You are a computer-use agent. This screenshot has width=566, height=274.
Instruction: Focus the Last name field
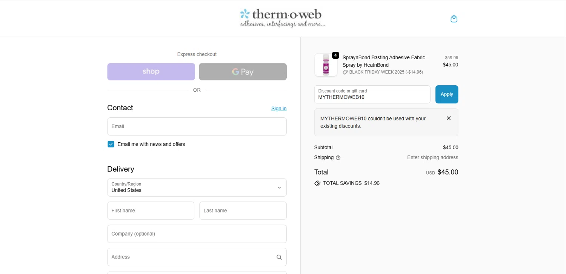click(x=243, y=211)
